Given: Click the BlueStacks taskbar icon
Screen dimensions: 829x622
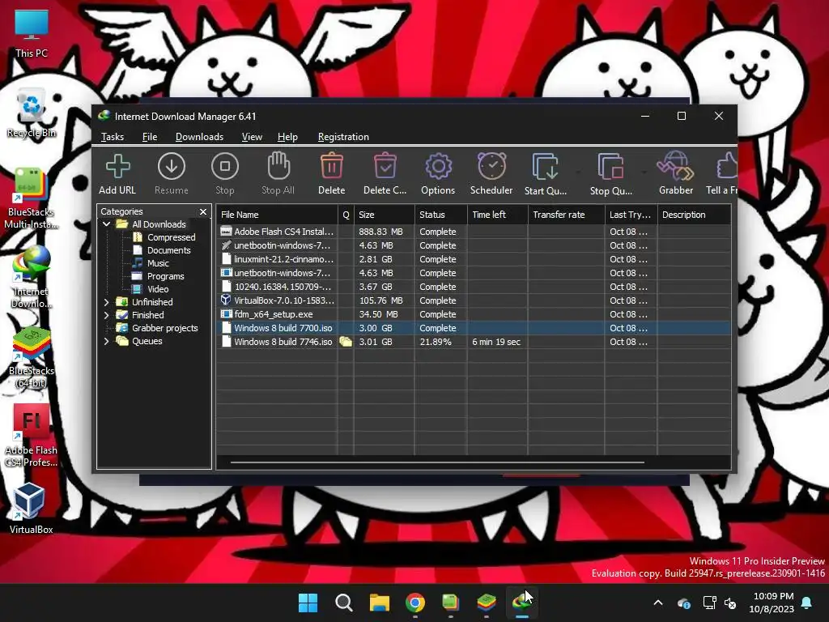Looking at the screenshot, I should pyautogui.click(x=487, y=603).
